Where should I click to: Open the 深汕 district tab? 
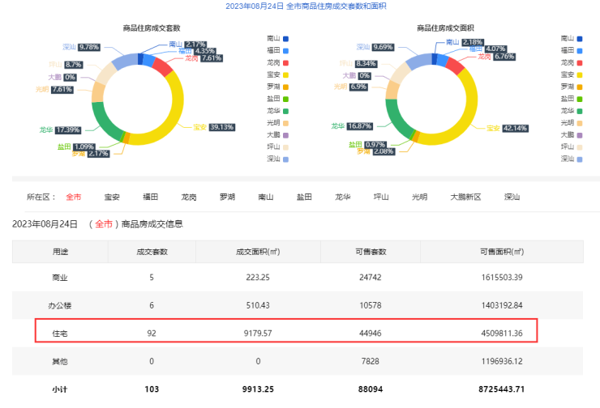[x=512, y=197]
